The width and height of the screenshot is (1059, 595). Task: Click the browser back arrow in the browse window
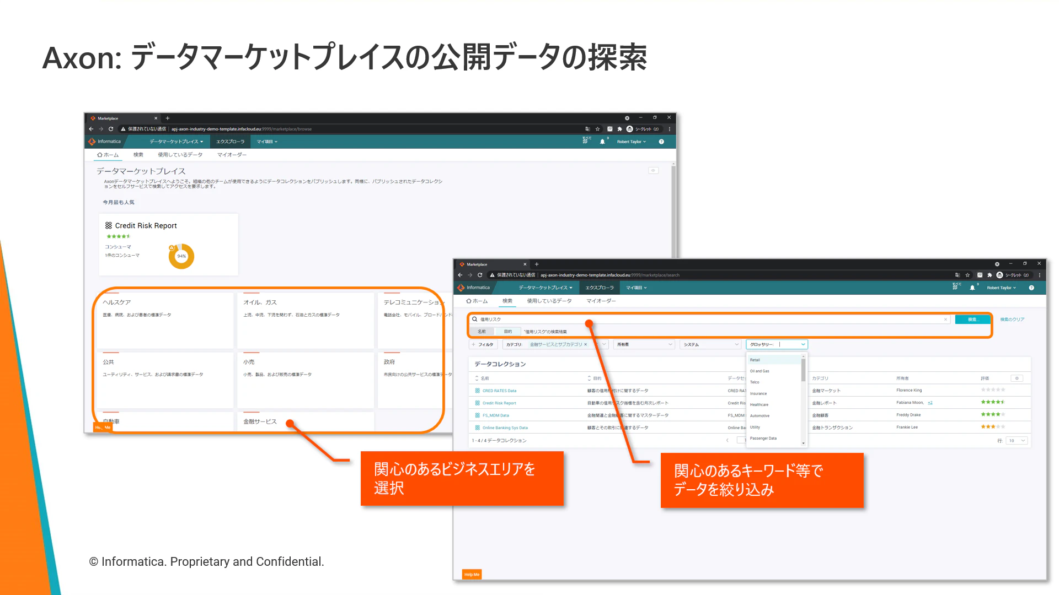pyautogui.click(x=91, y=129)
